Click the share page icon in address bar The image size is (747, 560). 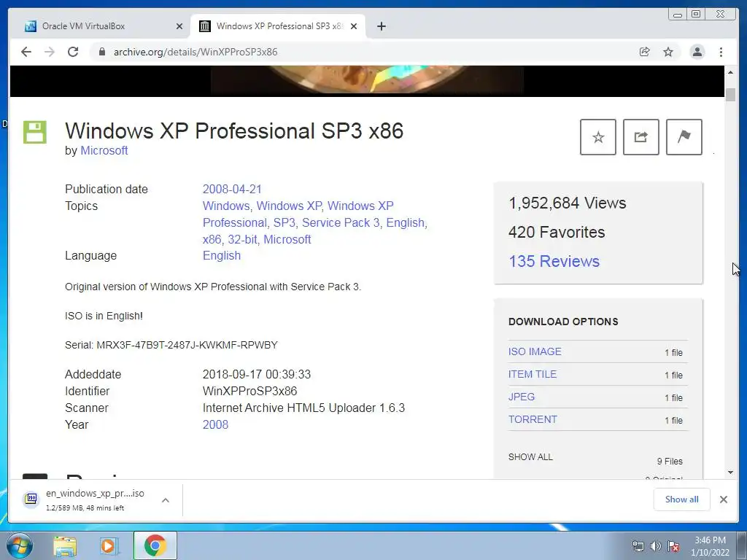tap(645, 52)
